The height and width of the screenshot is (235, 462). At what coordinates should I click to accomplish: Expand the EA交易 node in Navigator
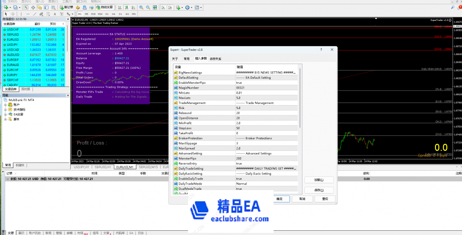(5, 114)
